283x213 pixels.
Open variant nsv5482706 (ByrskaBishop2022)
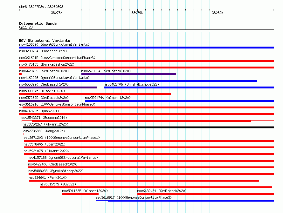131,84
